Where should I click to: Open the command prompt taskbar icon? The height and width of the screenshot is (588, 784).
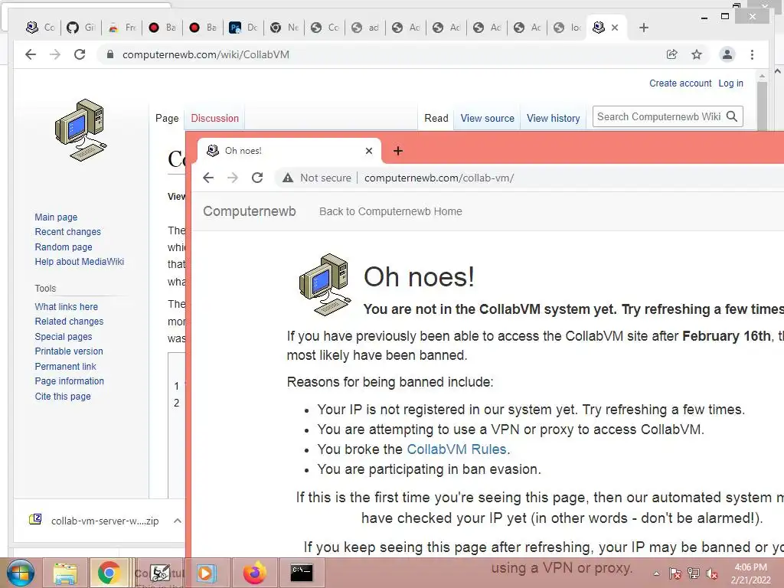[302, 573]
